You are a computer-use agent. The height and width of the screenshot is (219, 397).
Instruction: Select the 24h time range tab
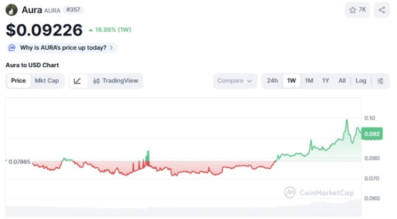point(272,81)
